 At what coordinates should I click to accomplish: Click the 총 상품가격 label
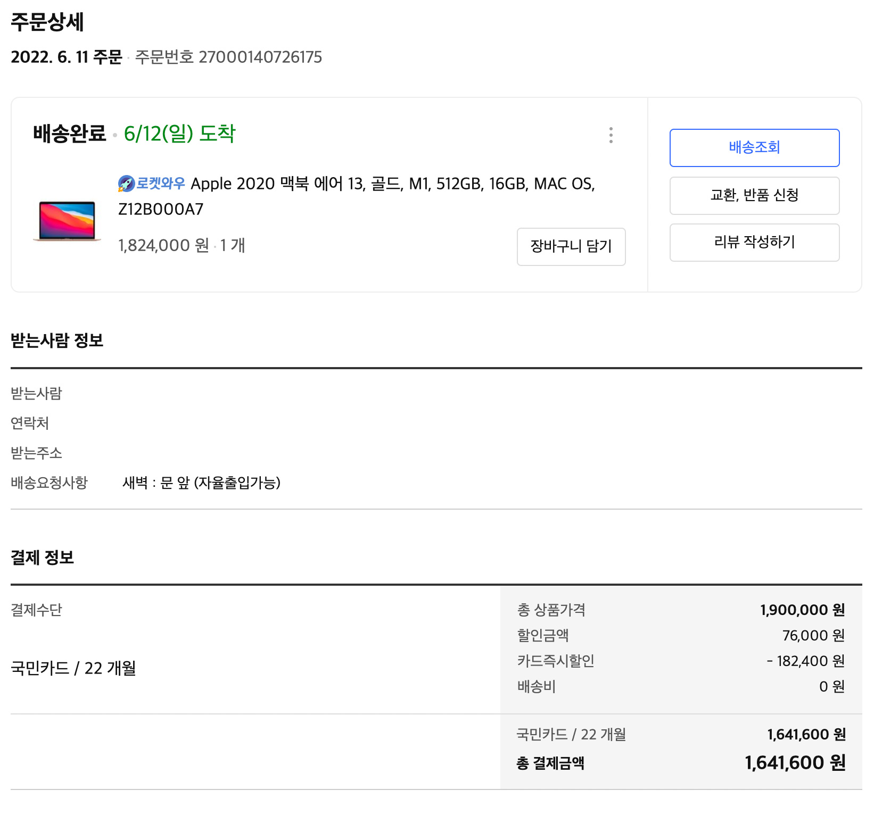(551, 610)
